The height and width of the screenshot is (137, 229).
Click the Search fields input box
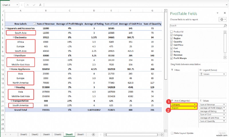click(x=198, y=26)
